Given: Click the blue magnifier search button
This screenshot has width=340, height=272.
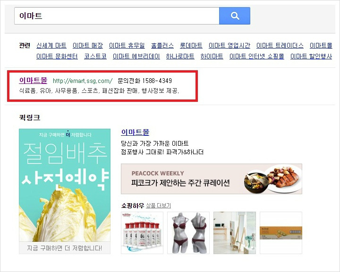Looking at the screenshot, I should click(235, 16).
